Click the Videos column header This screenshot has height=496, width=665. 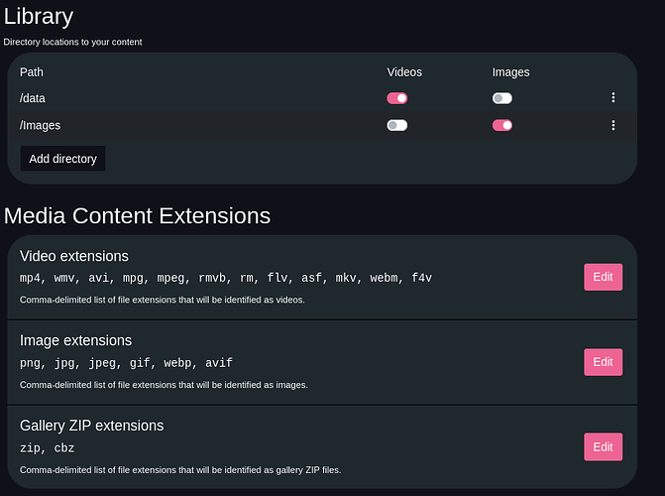click(x=404, y=72)
